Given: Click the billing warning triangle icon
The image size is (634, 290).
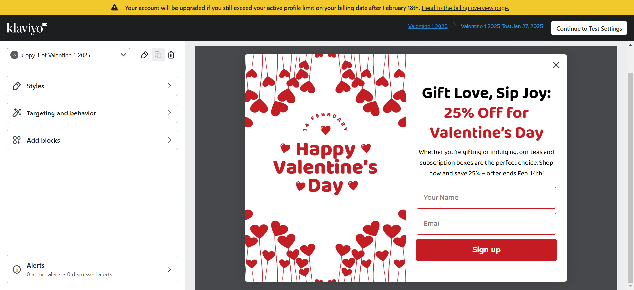Looking at the screenshot, I should click(114, 7).
